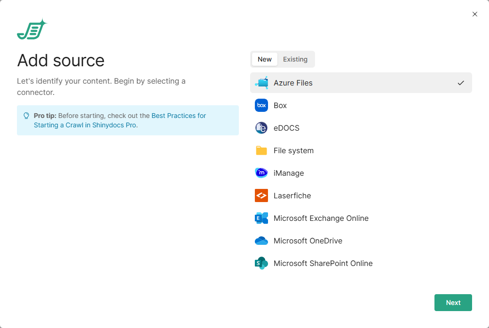
Task: Choose the Box connector label
Action: point(280,105)
